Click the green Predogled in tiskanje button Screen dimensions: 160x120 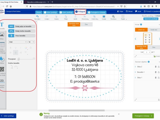click(143, 116)
